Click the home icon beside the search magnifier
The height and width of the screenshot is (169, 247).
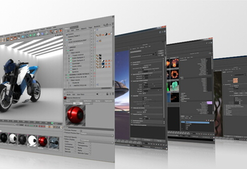click(107, 25)
